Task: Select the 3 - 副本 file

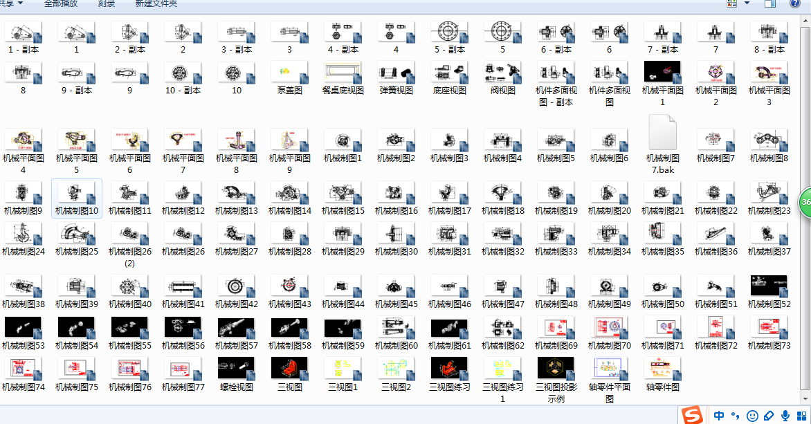Action: (x=237, y=38)
